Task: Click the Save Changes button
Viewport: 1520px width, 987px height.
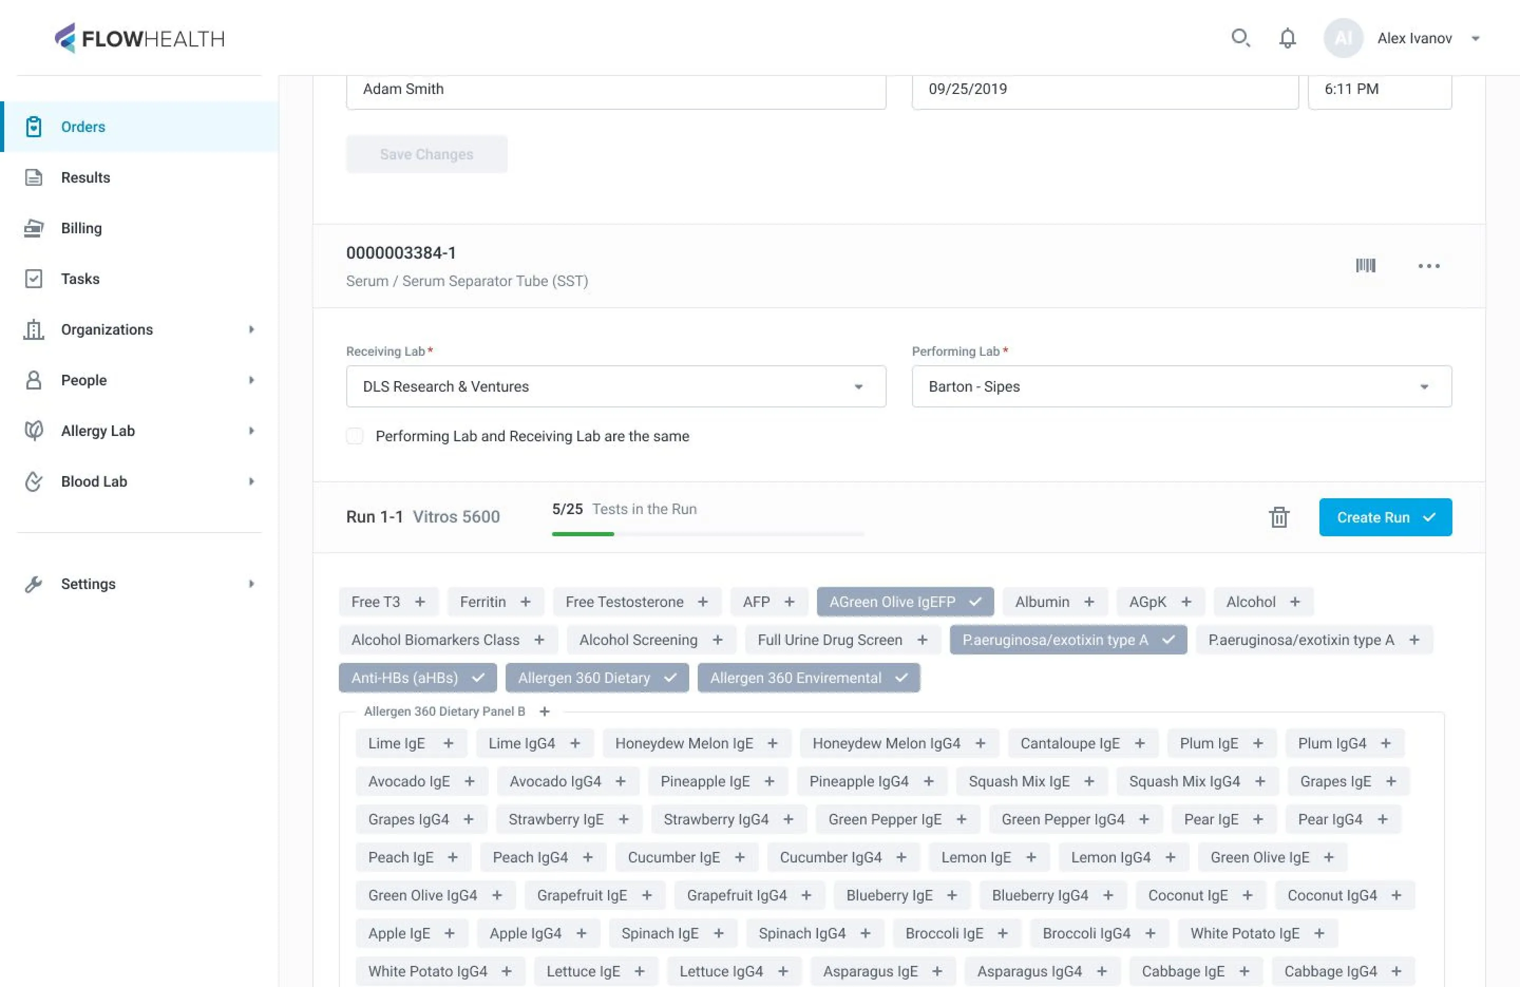Action: click(x=426, y=154)
